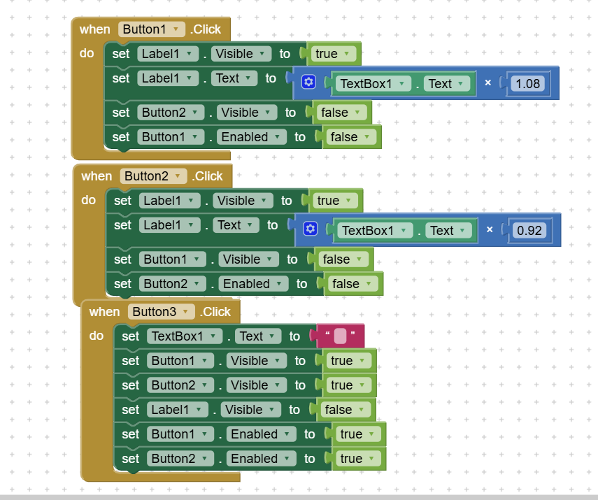Open the Button3 dropdown in the when .Click header
598x500 pixels.
click(x=162, y=312)
